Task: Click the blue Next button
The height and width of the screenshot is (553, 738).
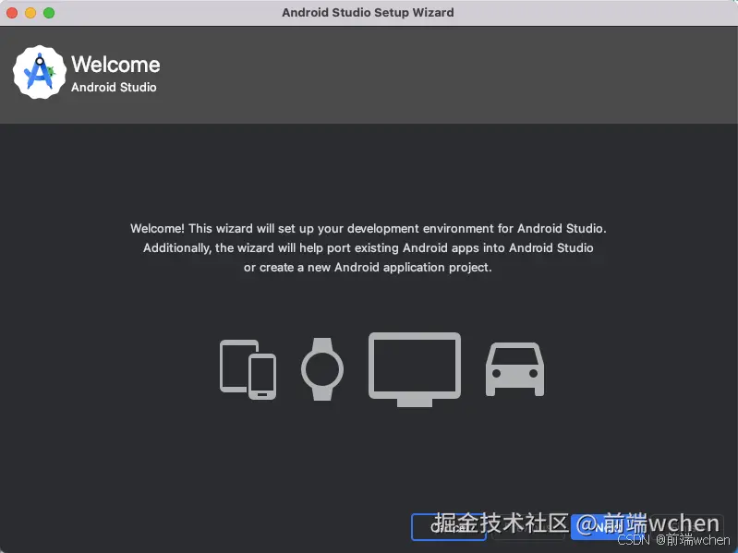Action: point(608,526)
